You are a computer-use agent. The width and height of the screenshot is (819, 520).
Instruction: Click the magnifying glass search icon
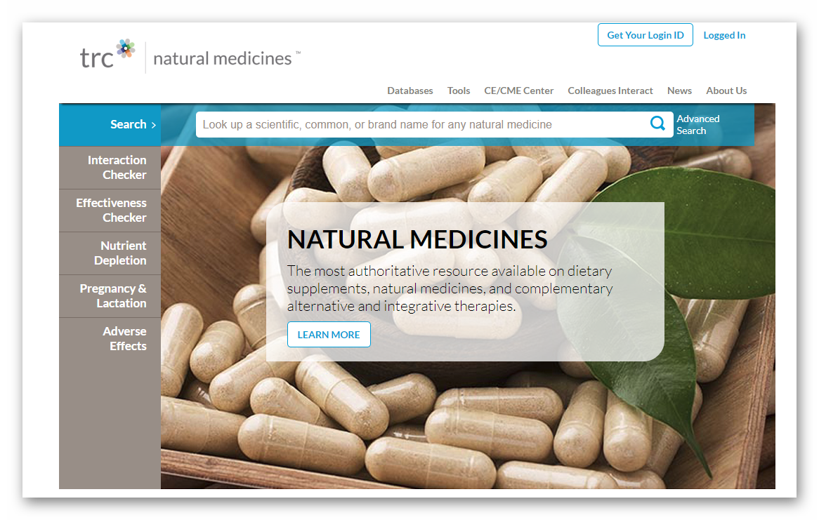[x=657, y=124]
